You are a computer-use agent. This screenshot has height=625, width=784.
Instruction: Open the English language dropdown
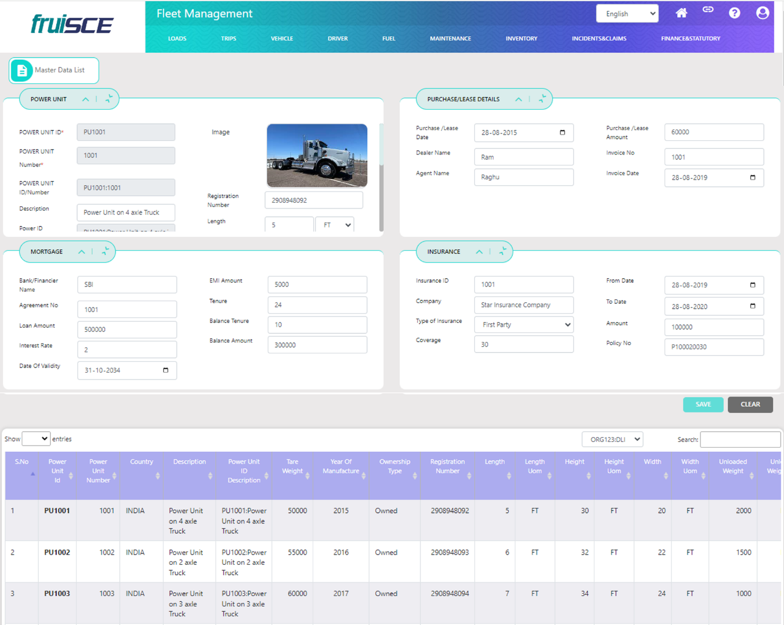tap(627, 14)
